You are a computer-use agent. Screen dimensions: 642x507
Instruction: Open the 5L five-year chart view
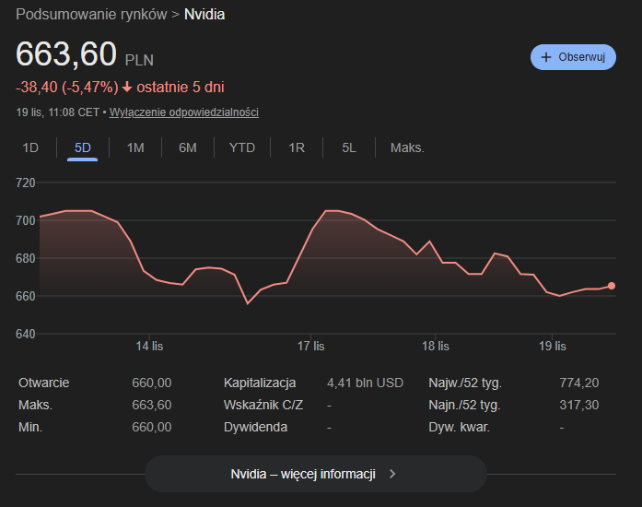click(349, 147)
